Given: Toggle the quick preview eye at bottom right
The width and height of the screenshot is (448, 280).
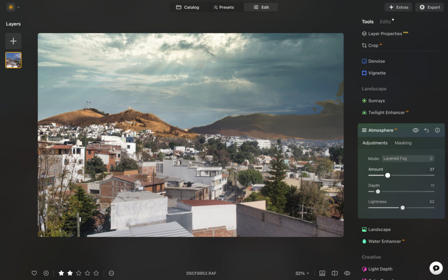Looking at the screenshot, I should point(347,273).
